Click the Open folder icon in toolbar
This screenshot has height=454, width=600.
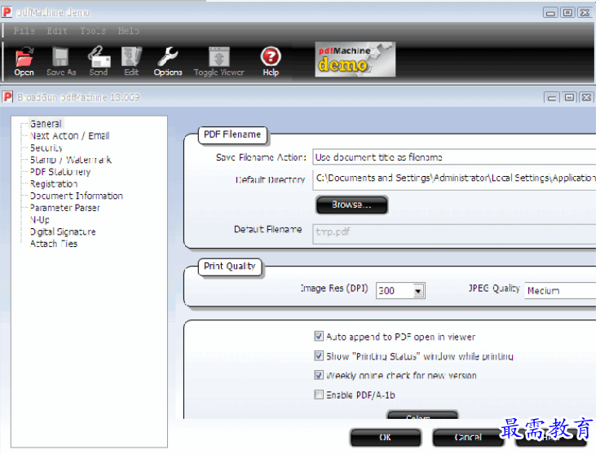coord(24,57)
